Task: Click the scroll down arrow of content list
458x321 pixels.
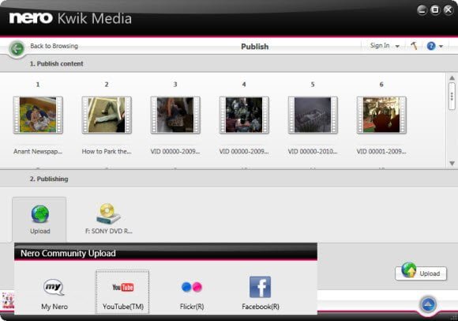Action: point(452,163)
